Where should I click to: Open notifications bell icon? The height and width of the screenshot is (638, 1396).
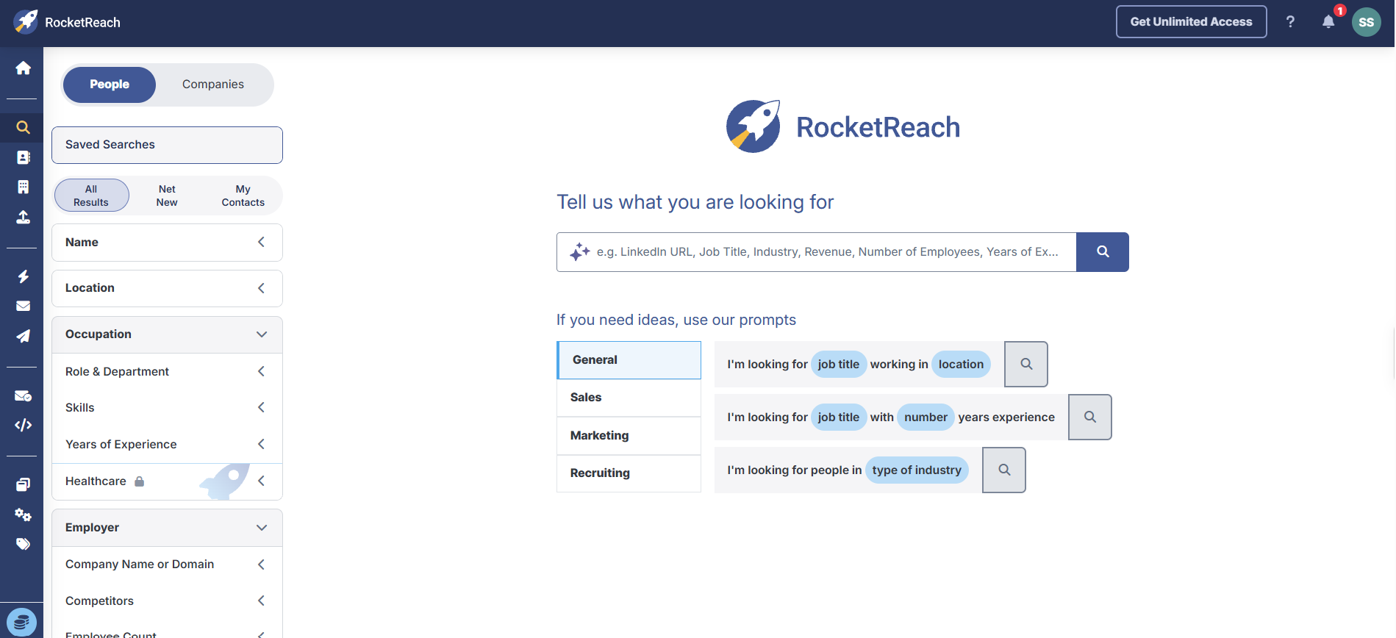pyautogui.click(x=1328, y=22)
